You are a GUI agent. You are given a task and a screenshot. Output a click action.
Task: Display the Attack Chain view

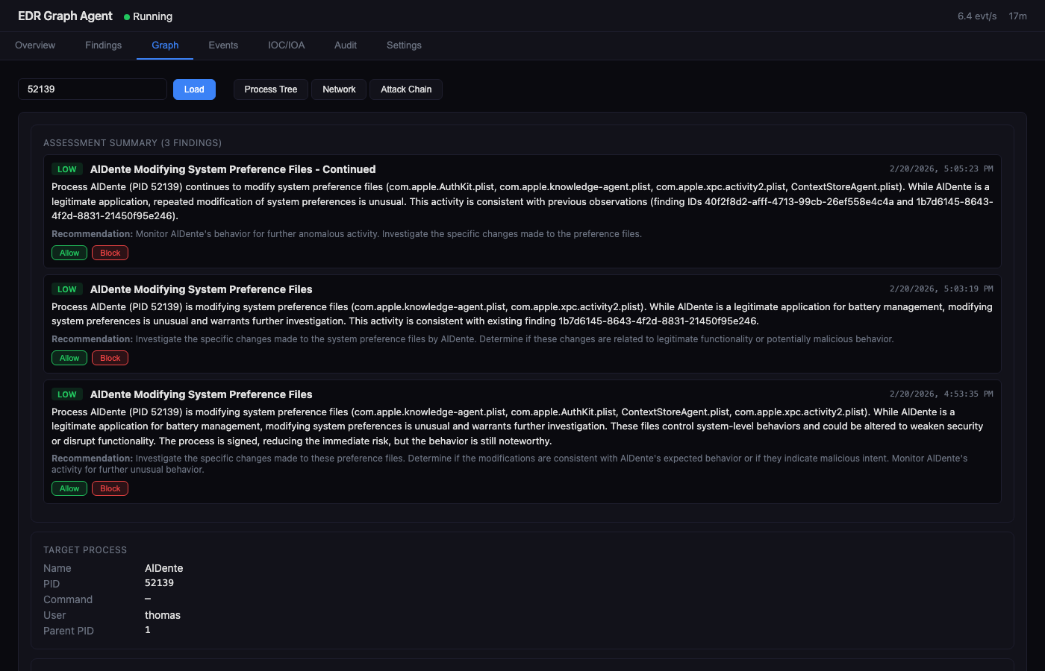(x=406, y=89)
